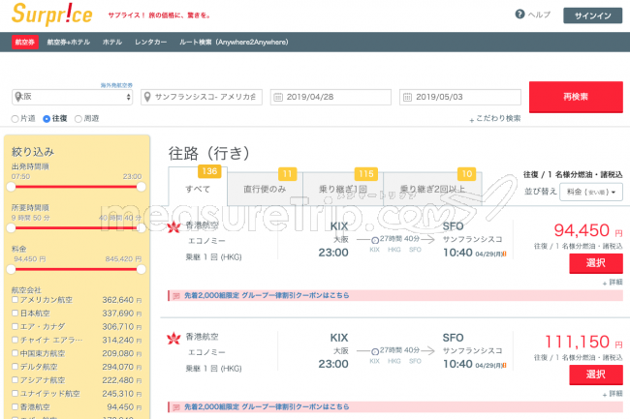Click the clock icon in the 94,450 flight duration

click(x=375, y=240)
